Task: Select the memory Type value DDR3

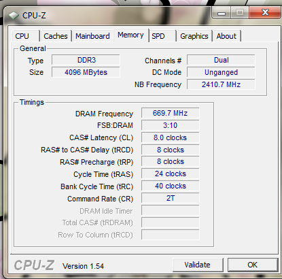Action: pyautogui.click(x=86, y=60)
